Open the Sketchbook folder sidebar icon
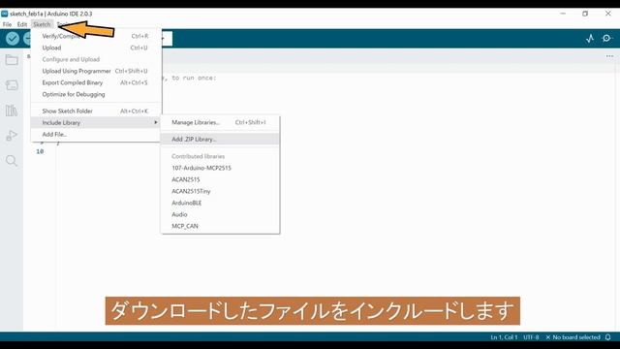620x349 pixels. 12,60
